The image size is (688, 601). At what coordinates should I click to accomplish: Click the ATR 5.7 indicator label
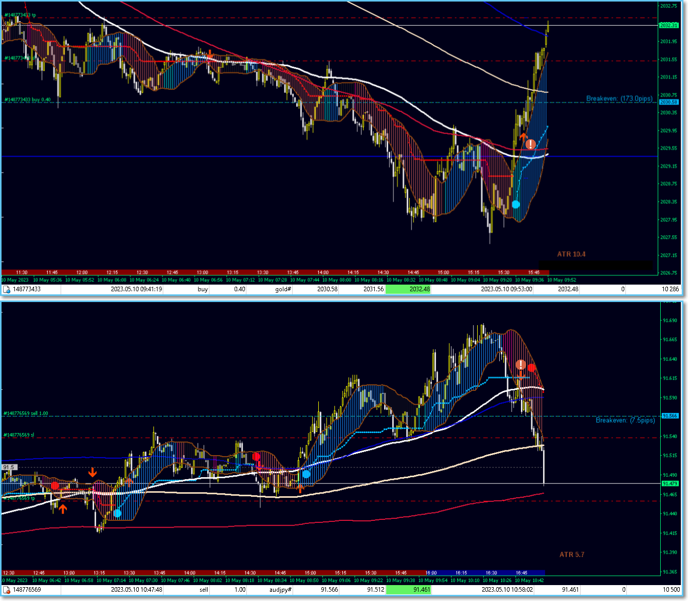[572, 555]
